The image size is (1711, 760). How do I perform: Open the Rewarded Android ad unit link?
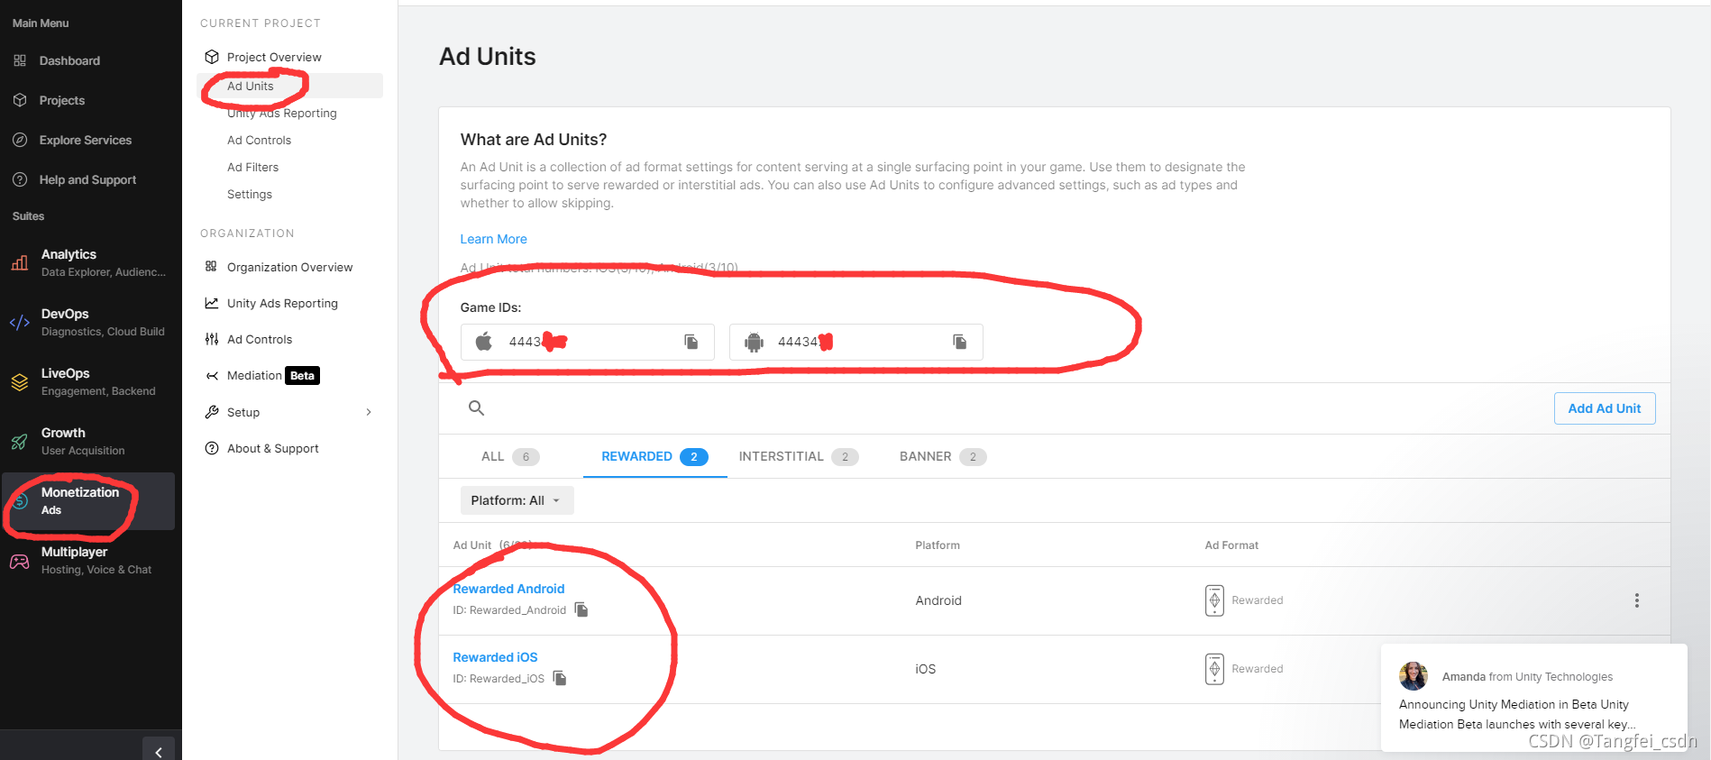coord(508,589)
